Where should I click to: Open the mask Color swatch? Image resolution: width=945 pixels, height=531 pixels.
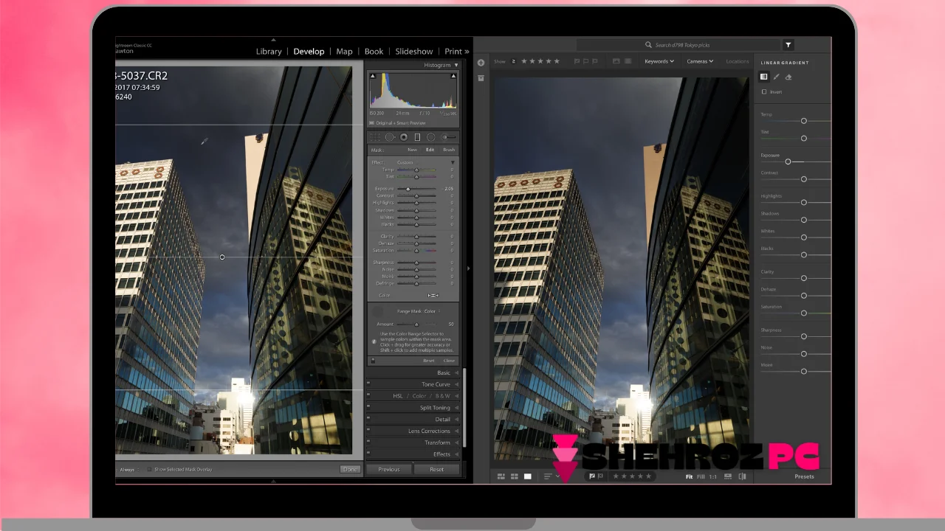click(433, 295)
